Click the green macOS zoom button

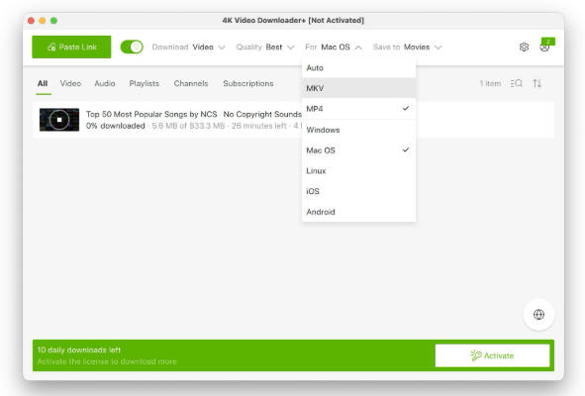point(53,21)
